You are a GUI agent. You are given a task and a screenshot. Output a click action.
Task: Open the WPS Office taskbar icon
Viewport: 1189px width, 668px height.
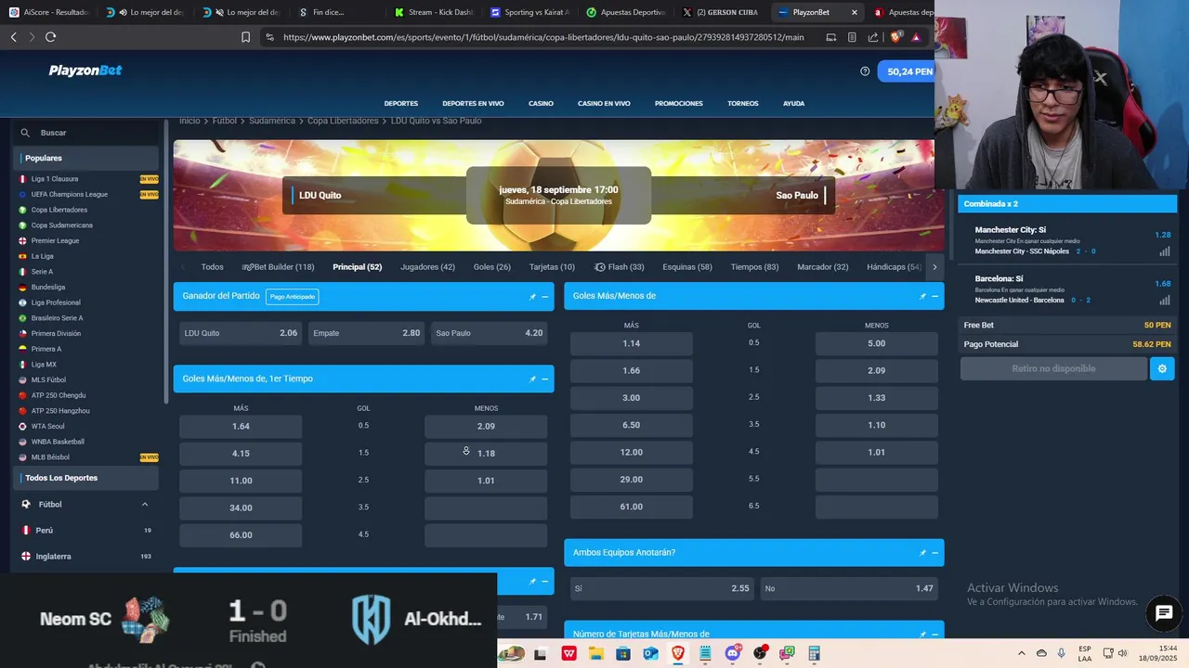[568, 653]
